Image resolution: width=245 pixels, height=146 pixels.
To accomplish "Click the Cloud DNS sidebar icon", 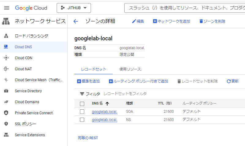I will (x=6, y=47).
